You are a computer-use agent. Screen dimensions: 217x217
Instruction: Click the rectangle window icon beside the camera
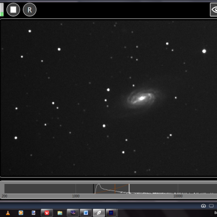tap(212, 206)
